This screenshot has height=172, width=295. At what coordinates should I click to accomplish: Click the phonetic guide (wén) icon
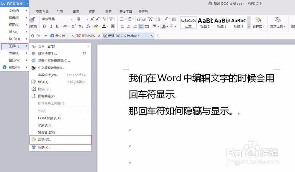111,19
